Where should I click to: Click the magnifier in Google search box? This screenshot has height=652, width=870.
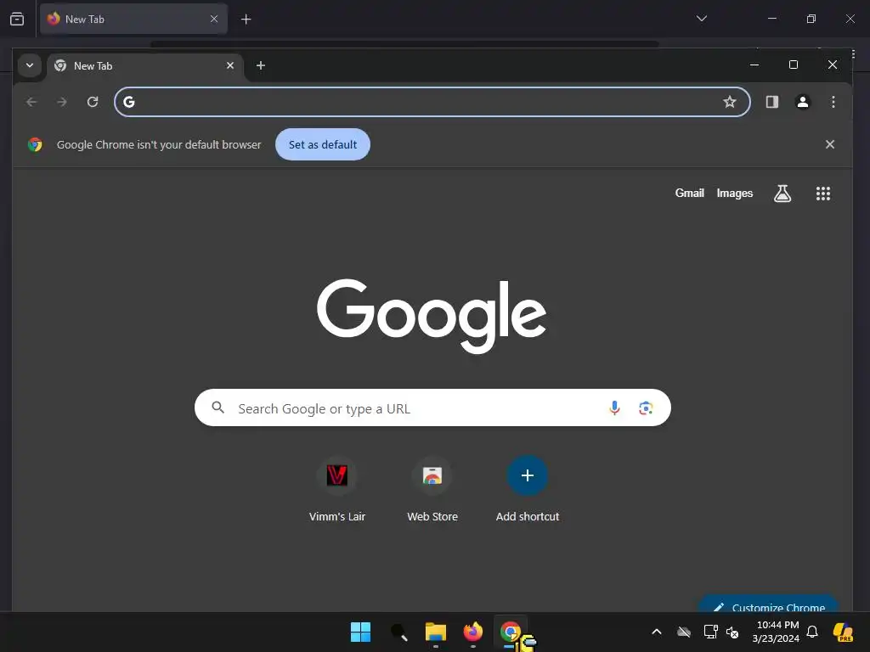click(218, 408)
